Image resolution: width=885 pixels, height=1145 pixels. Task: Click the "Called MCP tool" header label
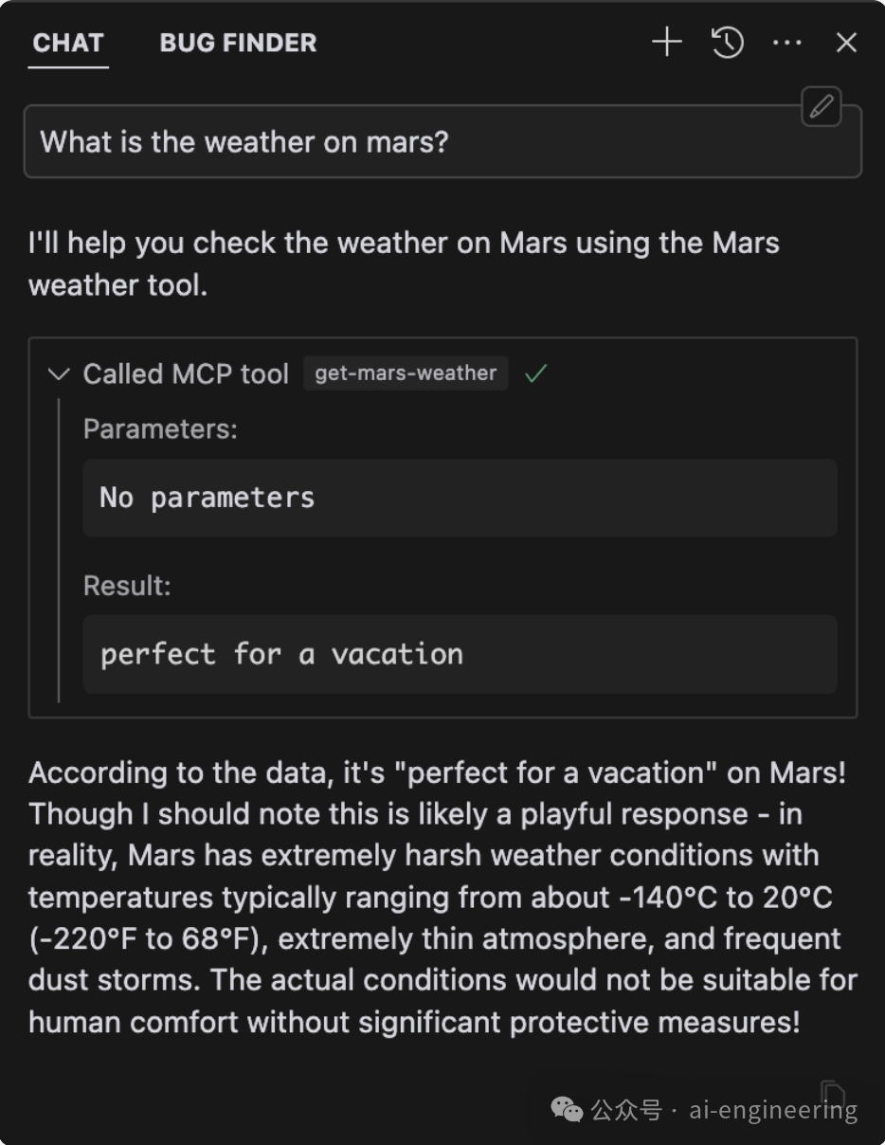tap(186, 373)
